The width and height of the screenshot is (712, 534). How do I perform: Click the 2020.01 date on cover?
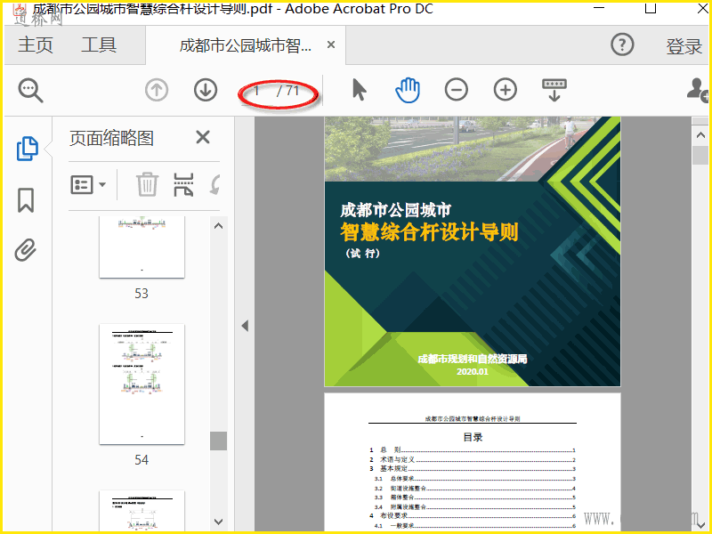(473, 371)
